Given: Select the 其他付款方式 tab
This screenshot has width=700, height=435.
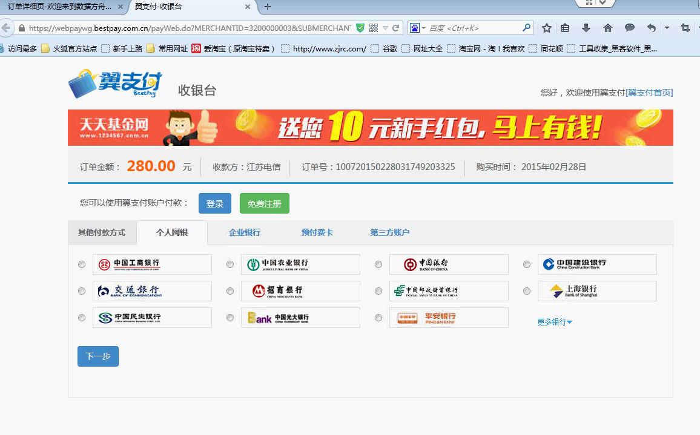Looking at the screenshot, I should point(102,232).
